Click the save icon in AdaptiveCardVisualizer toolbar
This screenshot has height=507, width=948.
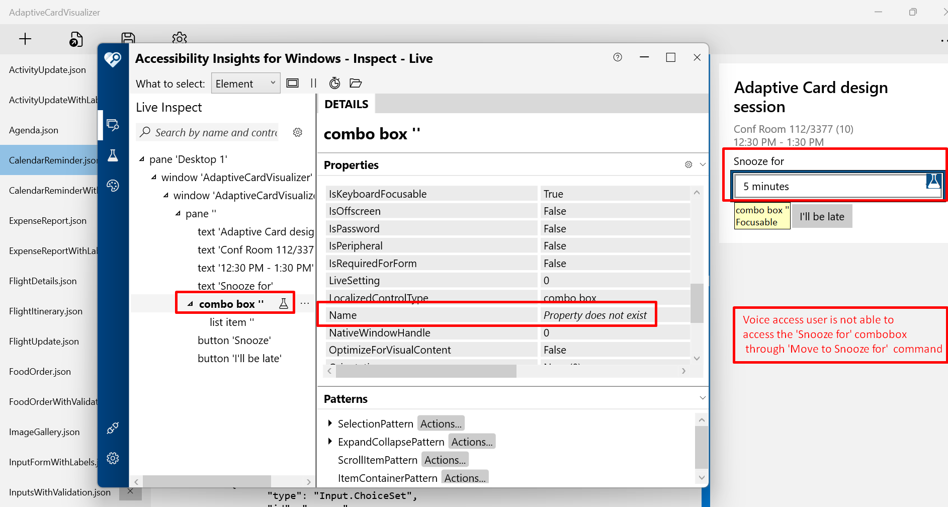(x=128, y=38)
